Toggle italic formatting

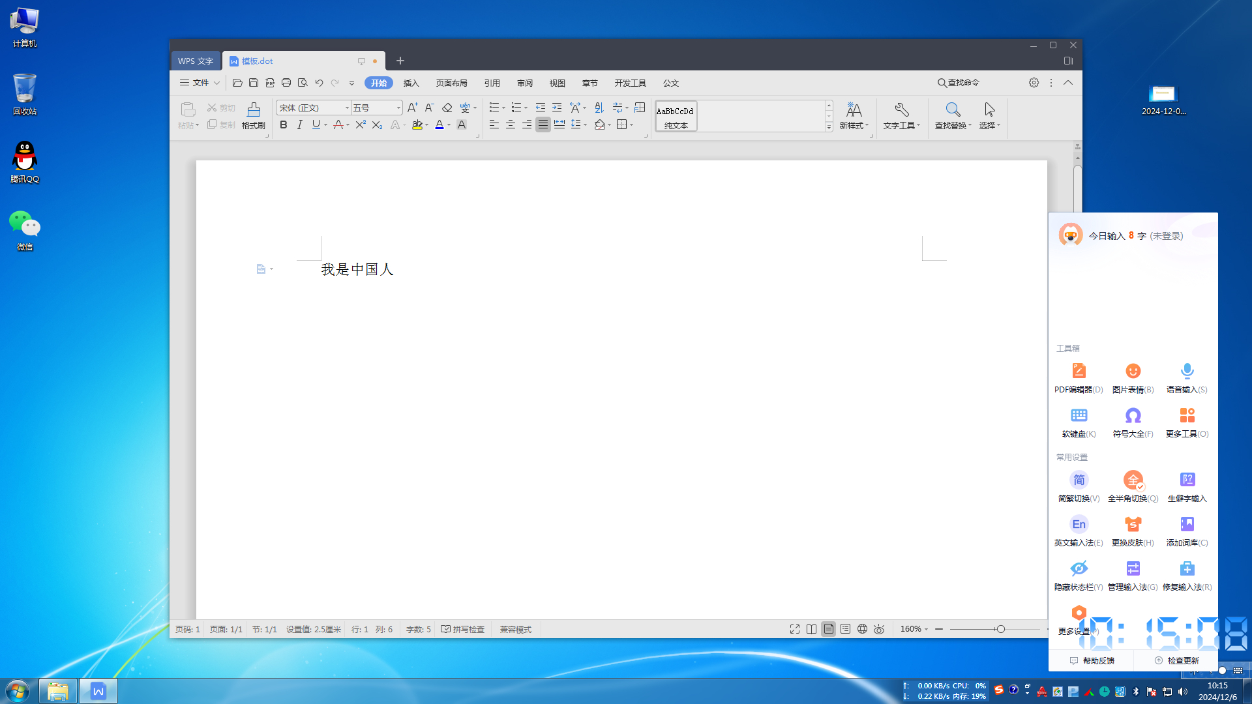pos(299,125)
